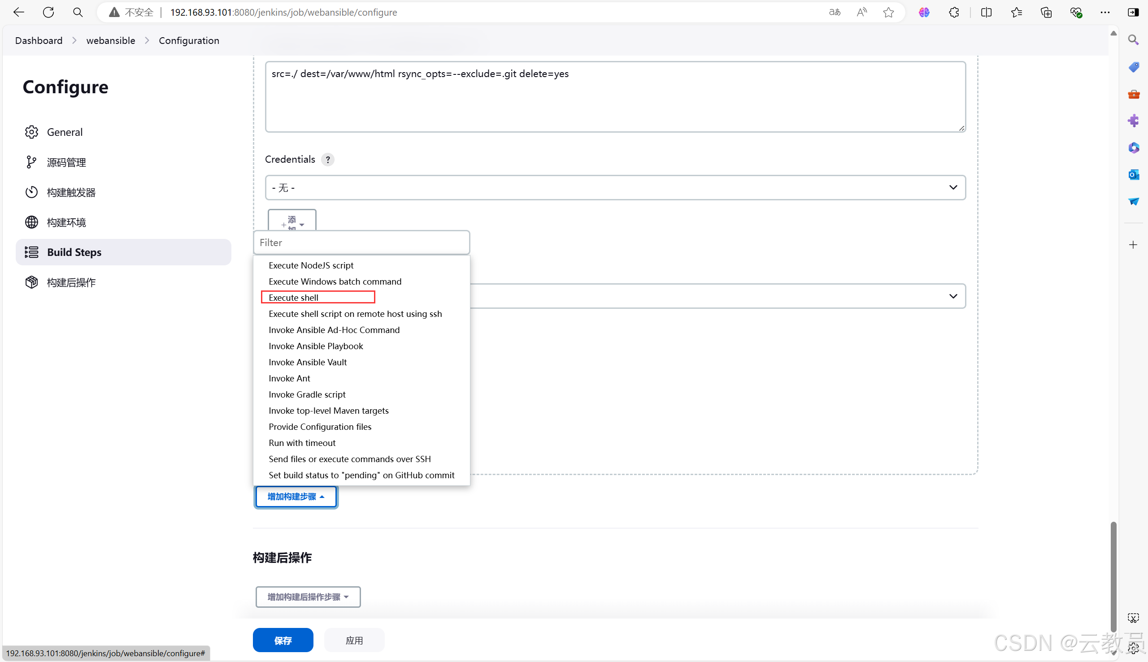Click the General settings icon
The width and height of the screenshot is (1148, 662).
[30, 132]
